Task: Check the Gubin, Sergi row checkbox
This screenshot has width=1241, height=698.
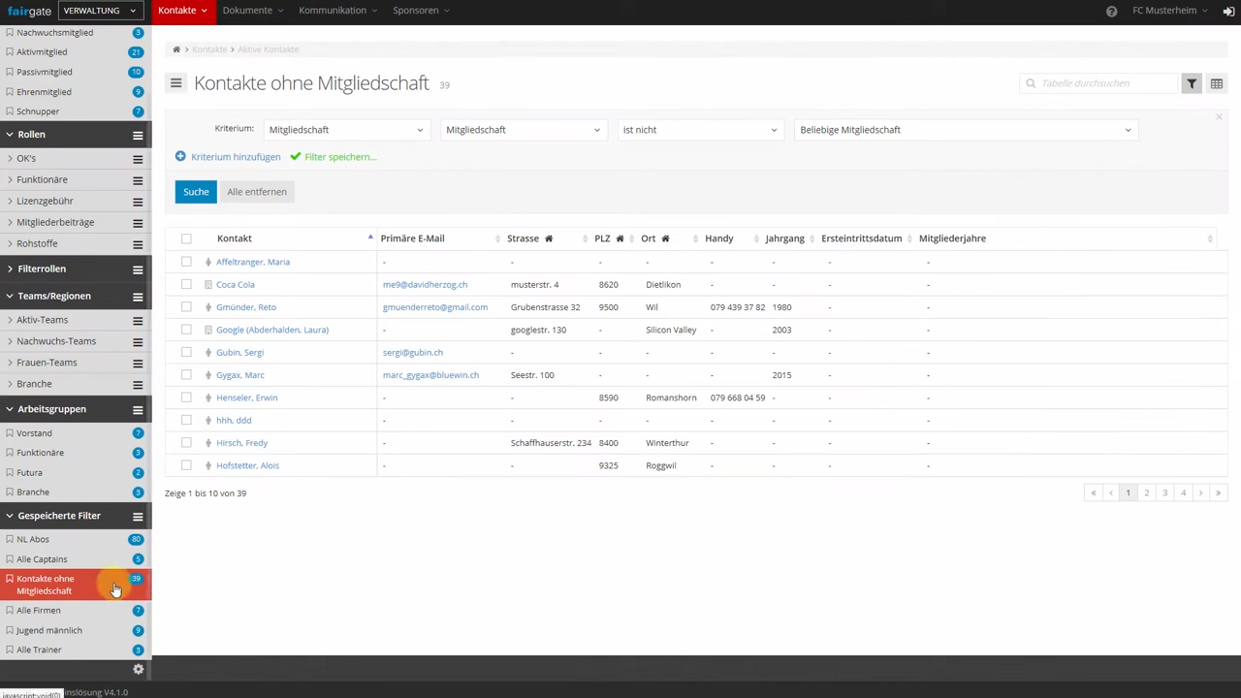Action: tap(186, 353)
